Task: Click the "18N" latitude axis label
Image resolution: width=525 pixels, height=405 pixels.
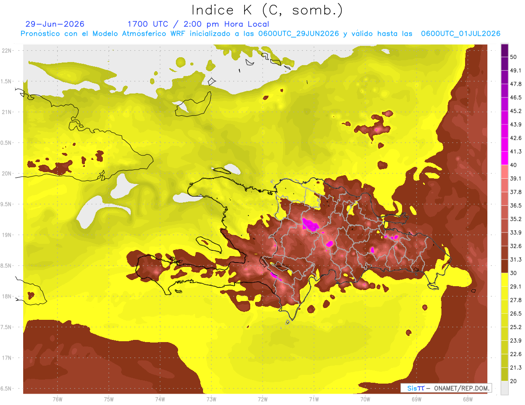Action: [7, 296]
